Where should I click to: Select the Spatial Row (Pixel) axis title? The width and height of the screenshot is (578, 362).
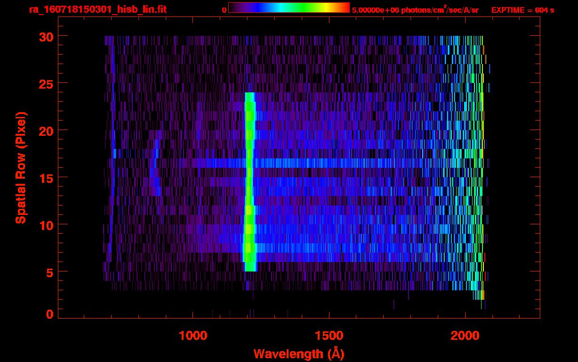[x=20, y=167]
